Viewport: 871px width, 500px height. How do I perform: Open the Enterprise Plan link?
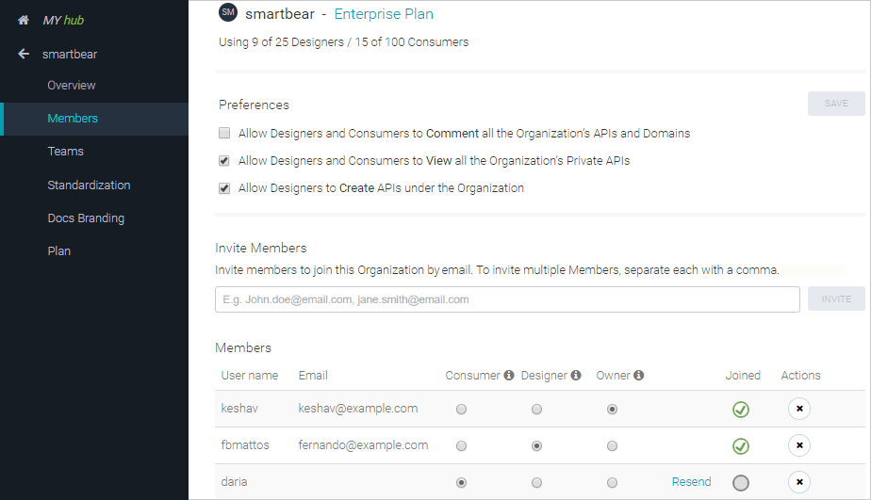[x=384, y=14]
